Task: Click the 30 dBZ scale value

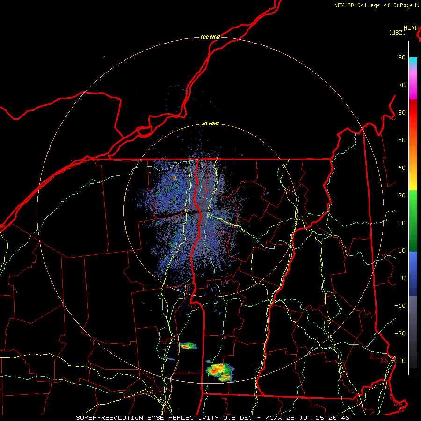Action: [x=402, y=196]
